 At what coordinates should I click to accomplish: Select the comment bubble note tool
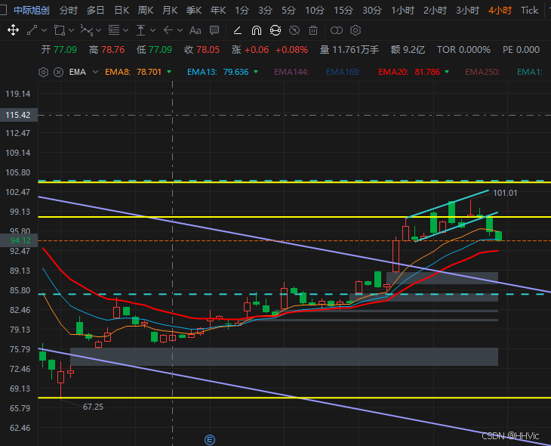pos(214,30)
